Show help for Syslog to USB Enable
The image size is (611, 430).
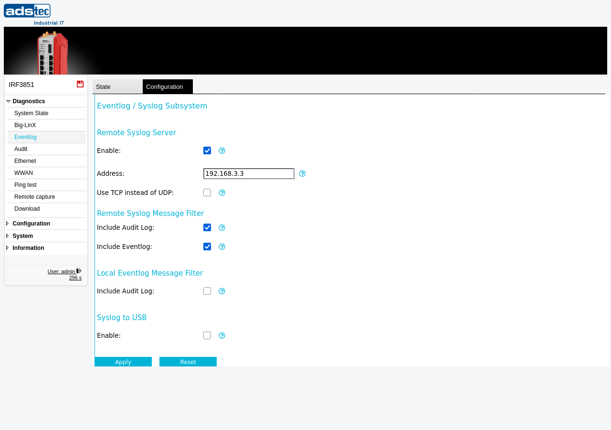222,335
